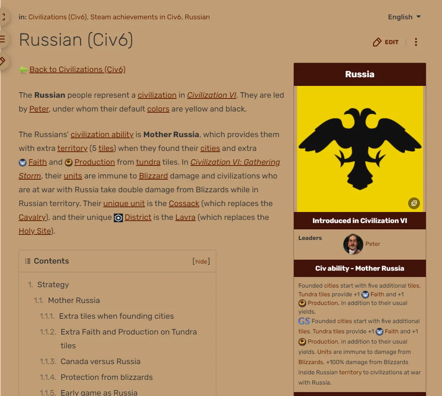The image size is (442, 396).
Task: Click the pencil Edit icon
Action: click(x=377, y=42)
